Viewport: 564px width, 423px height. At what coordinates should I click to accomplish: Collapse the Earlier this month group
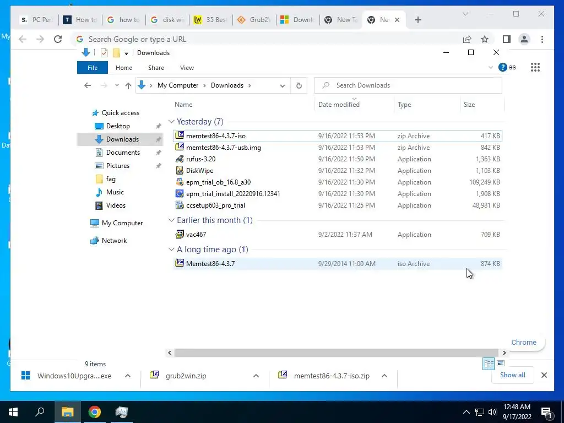[x=171, y=220]
